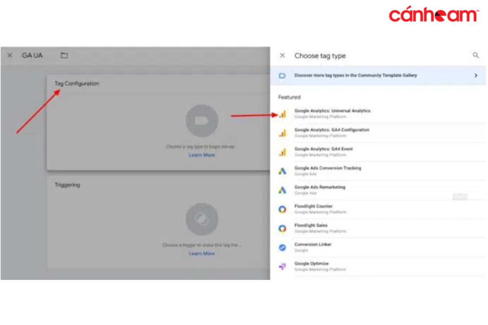Expand the Community Template Gallery chevron
Screen dimensions: 488x325
pyautogui.click(x=476, y=76)
